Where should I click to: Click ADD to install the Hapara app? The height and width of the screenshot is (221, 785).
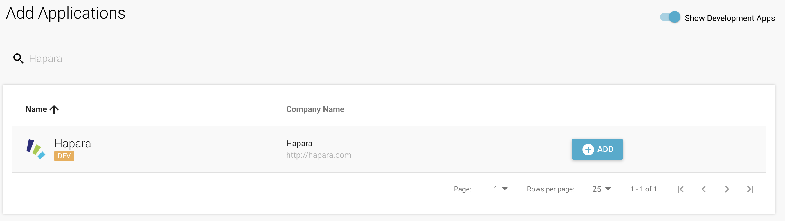click(x=597, y=149)
